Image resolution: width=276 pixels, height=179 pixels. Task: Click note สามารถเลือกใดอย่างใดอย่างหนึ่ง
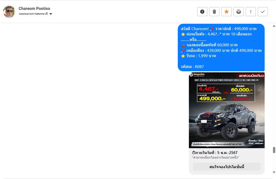(215, 157)
